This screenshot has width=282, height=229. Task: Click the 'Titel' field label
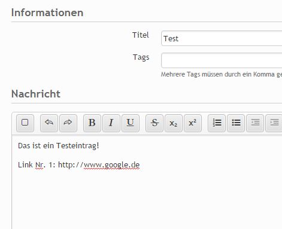click(x=141, y=35)
